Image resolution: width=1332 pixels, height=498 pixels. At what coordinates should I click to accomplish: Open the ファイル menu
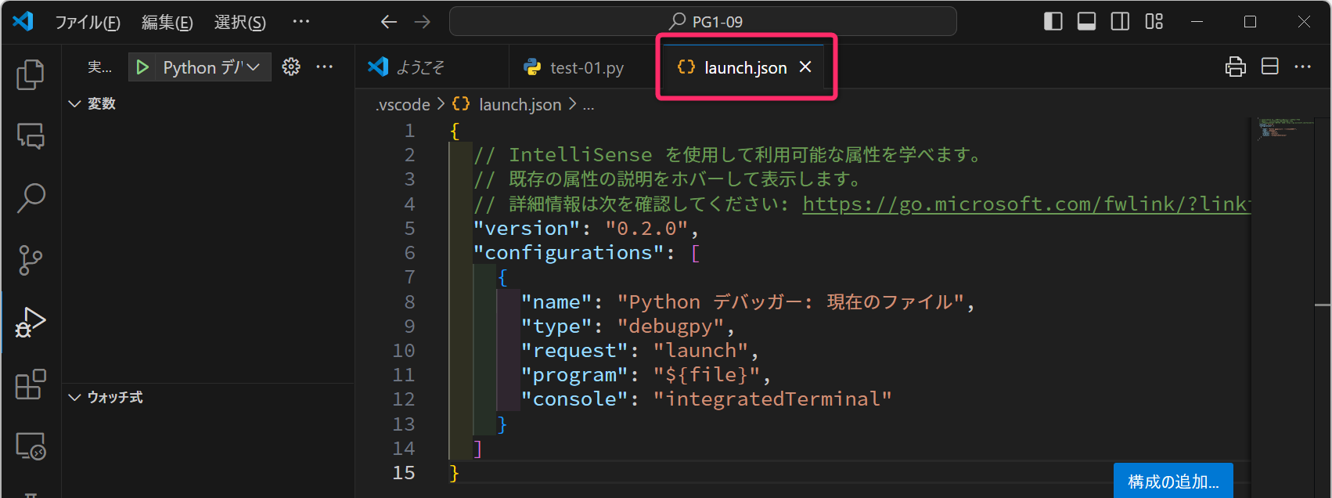[87, 23]
